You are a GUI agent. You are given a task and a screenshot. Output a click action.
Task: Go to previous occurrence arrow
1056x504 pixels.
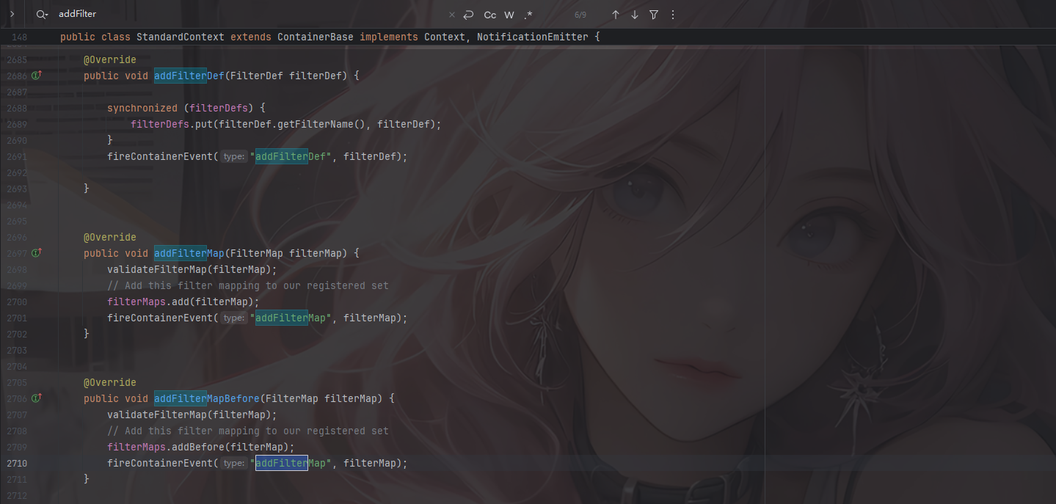tap(616, 15)
